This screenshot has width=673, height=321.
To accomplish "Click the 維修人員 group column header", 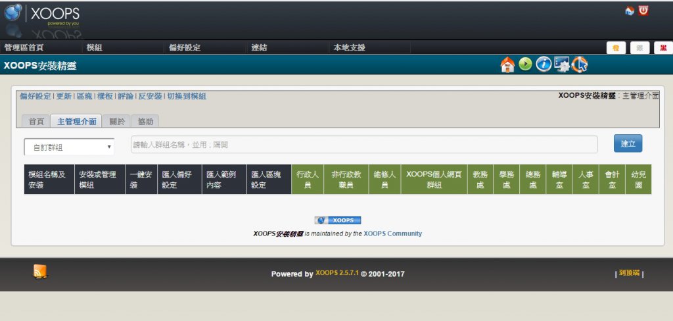I will point(384,180).
